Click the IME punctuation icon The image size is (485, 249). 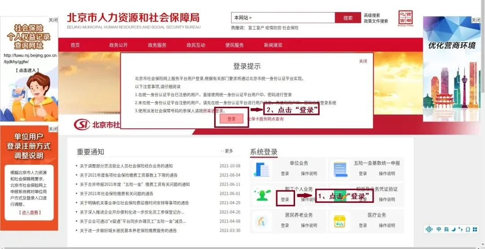coord(460,229)
